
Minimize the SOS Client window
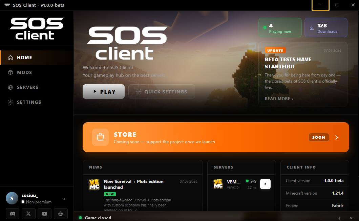click(x=320, y=5)
